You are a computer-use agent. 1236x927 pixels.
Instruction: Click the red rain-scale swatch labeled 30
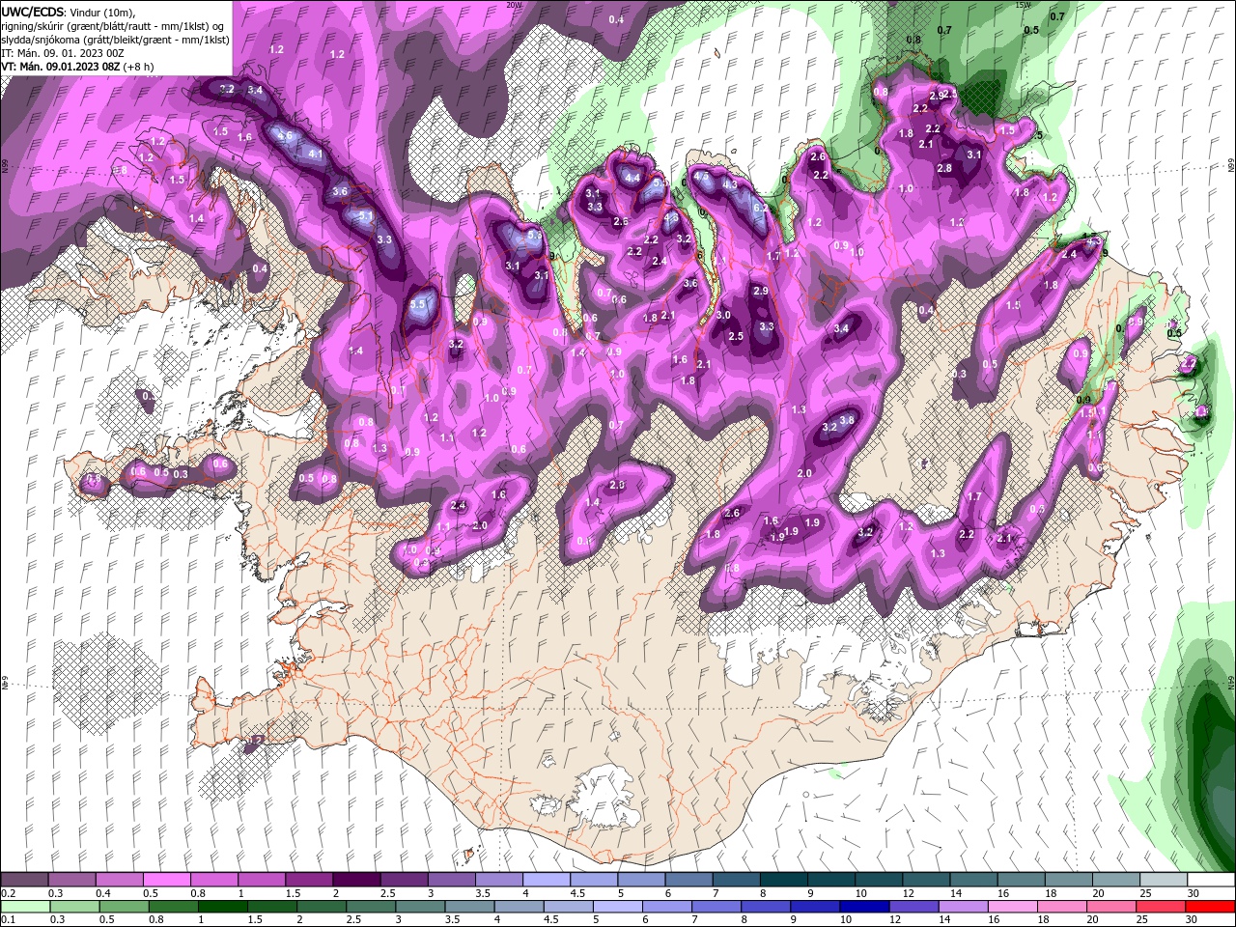[x=1210, y=906]
